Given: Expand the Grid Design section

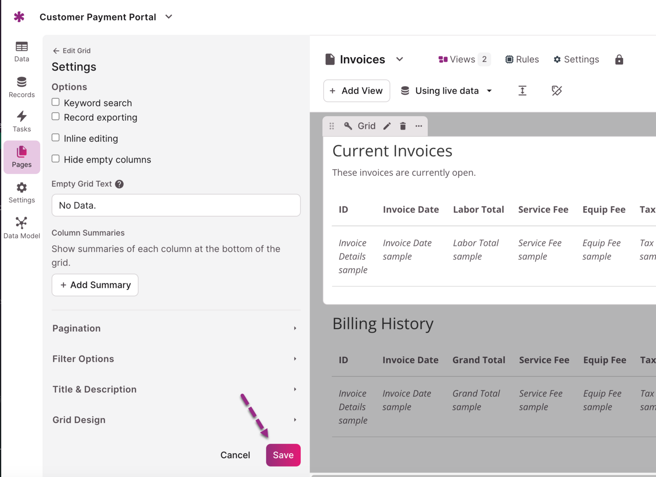Looking at the screenshot, I should pos(175,420).
